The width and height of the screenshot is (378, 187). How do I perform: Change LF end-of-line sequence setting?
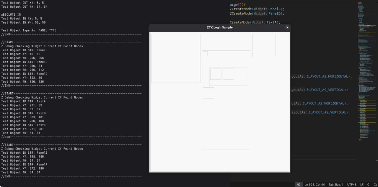[x=362, y=185]
